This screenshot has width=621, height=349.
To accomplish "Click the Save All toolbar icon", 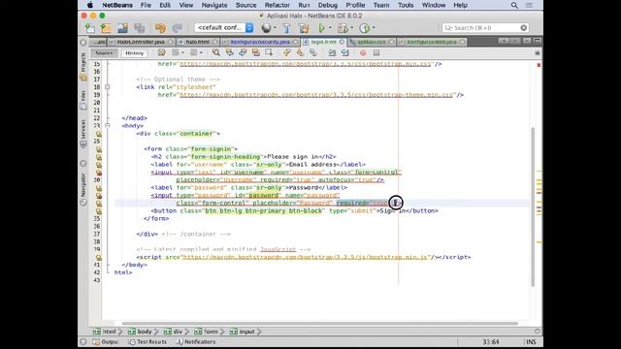I will 139,28.
